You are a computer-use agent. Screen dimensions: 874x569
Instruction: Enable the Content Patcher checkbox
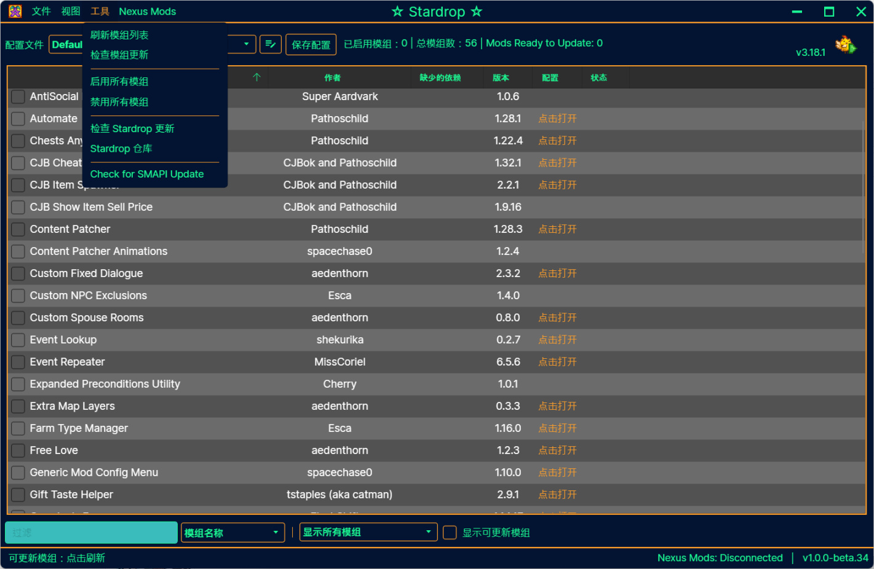click(x=18, y=229)
